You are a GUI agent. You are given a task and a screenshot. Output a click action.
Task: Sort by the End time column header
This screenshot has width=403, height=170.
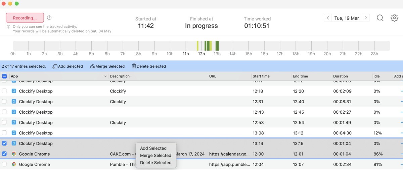point(301,76)
